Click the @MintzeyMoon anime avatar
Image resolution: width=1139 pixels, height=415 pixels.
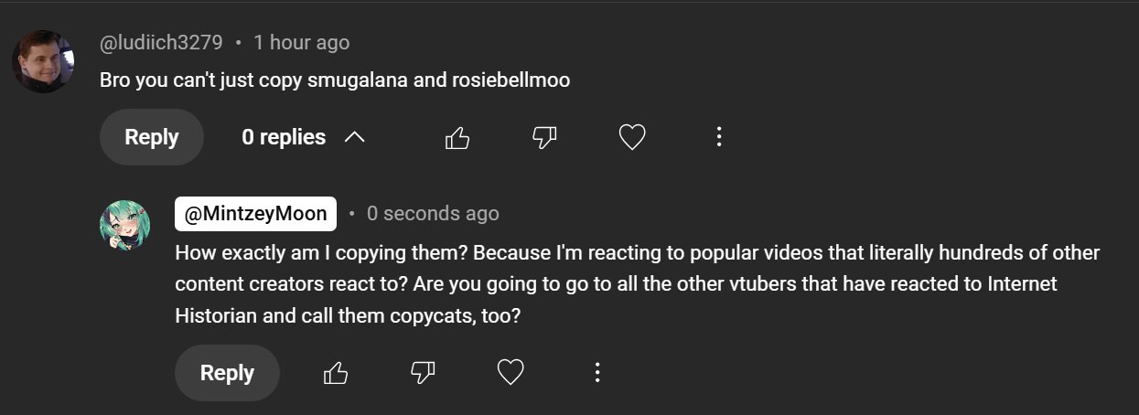(x=124, y=225)
